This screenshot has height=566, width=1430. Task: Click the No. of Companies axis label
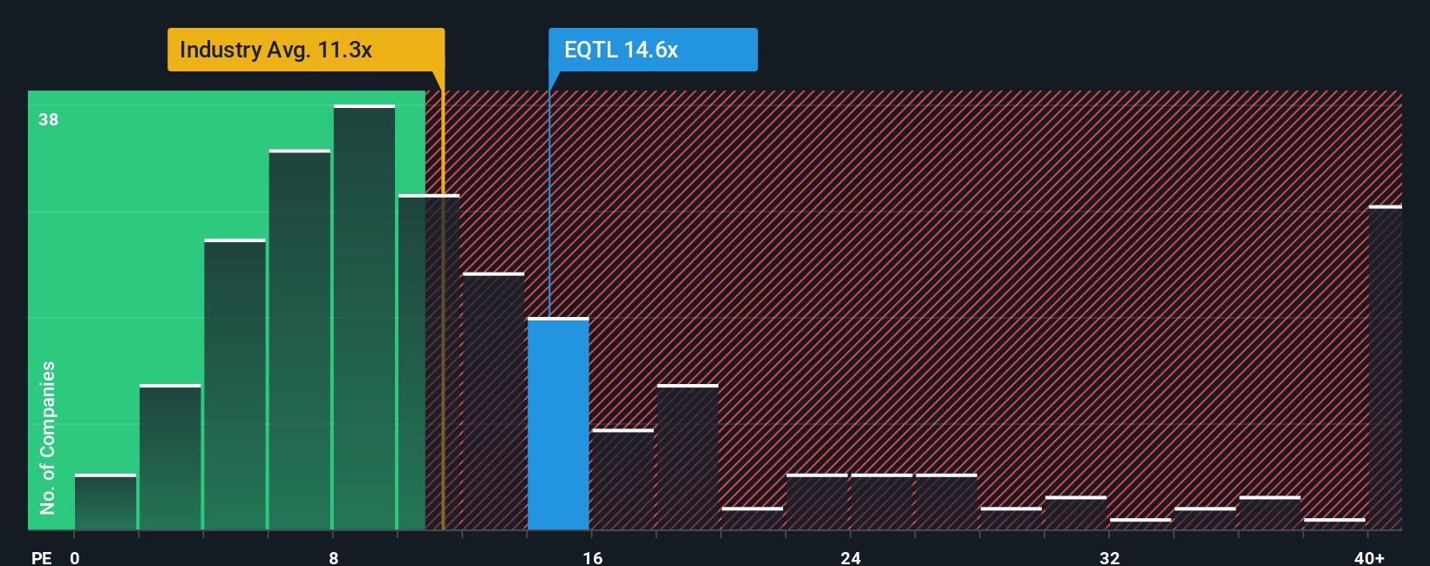[48, 437]
